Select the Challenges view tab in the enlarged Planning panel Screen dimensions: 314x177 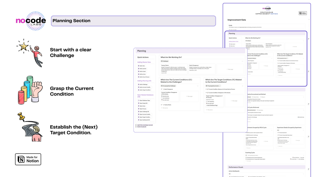tap(165, 61)
